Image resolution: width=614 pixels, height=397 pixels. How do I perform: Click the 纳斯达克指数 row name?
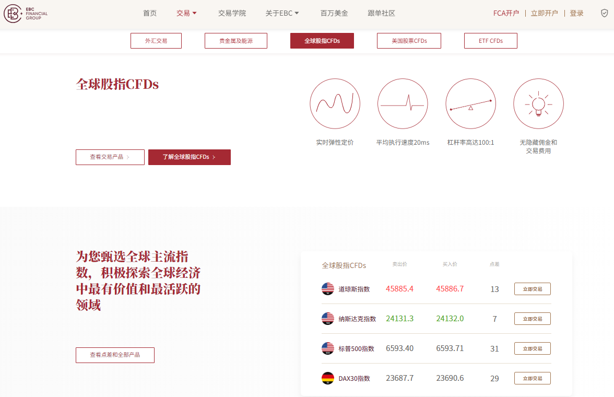pos(357,319)
